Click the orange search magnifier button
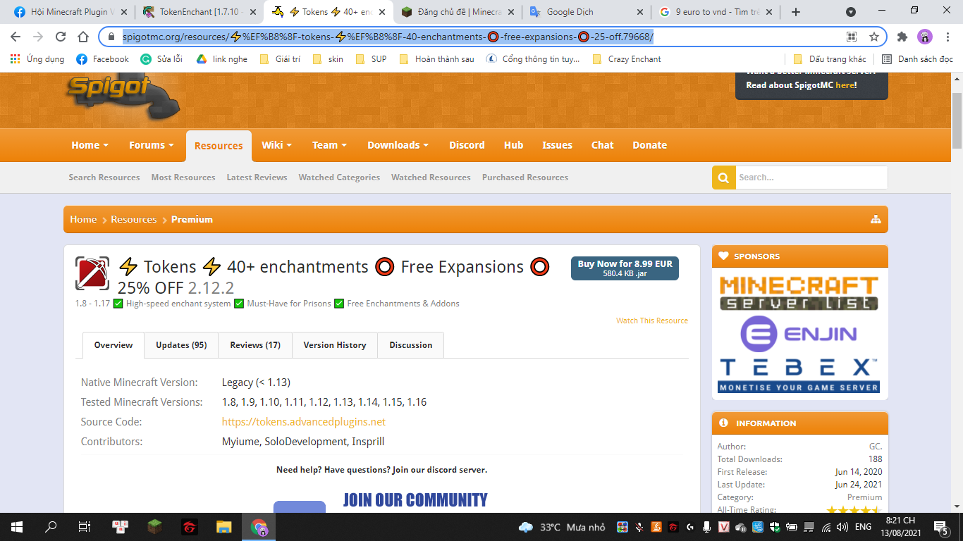Screen dimensions: 963x541 point(723,178)
